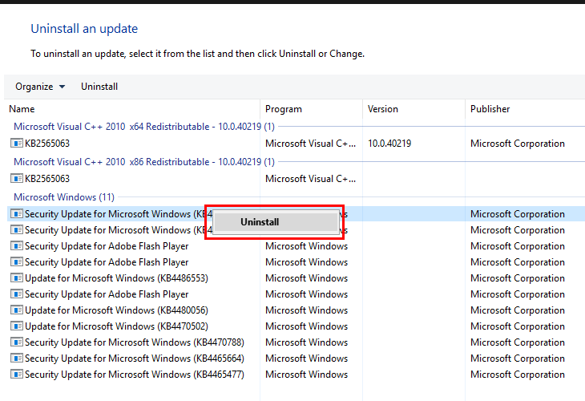Collapse the Microsoft Windows (11) group
The height and width of the screenshot is (401, 585).
(x=64, y=196)
